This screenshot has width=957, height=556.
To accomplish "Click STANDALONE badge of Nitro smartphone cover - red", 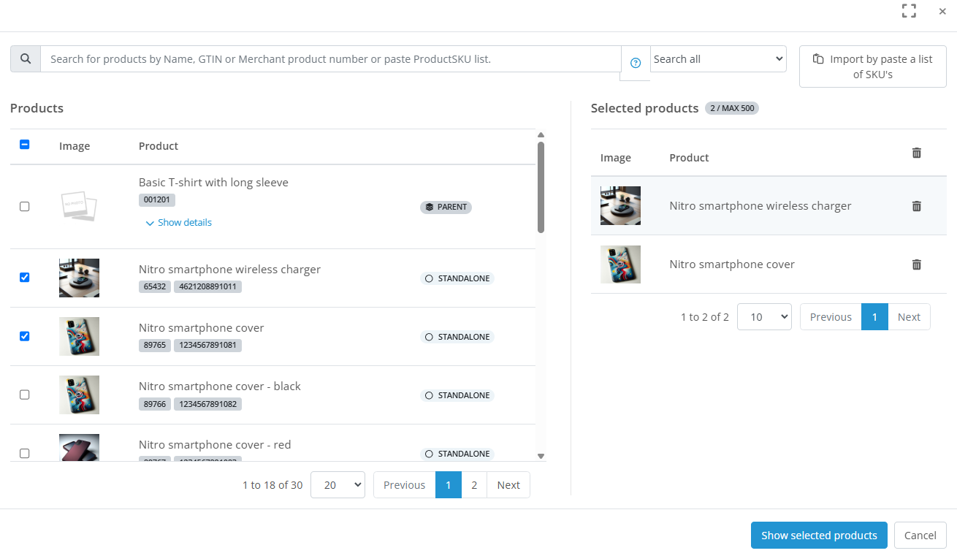I will 457,454.
